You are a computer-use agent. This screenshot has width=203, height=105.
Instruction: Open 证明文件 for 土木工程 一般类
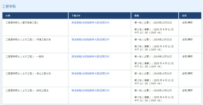(105, 56)
